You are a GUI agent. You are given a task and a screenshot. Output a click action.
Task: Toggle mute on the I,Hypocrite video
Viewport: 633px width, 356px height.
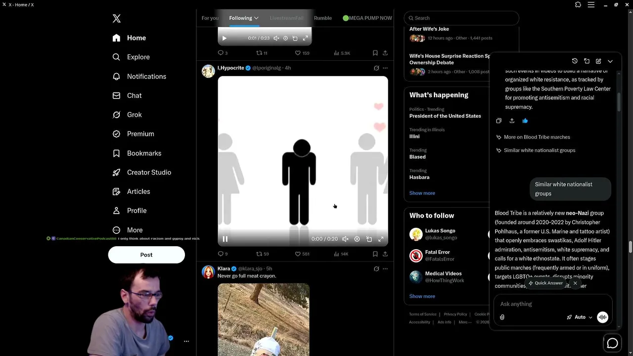click(x=345, y=239)
